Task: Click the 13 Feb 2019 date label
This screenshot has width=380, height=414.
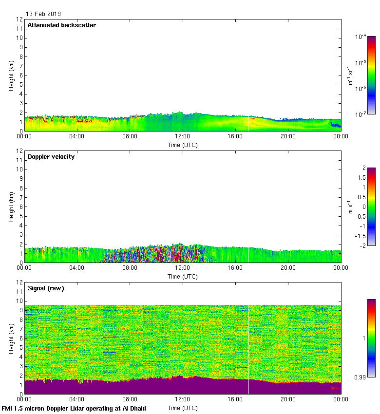Action: coord(43,14)
